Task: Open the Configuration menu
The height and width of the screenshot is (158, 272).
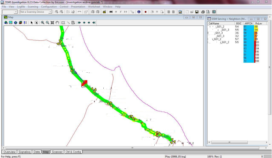Action: pos(49,7)
